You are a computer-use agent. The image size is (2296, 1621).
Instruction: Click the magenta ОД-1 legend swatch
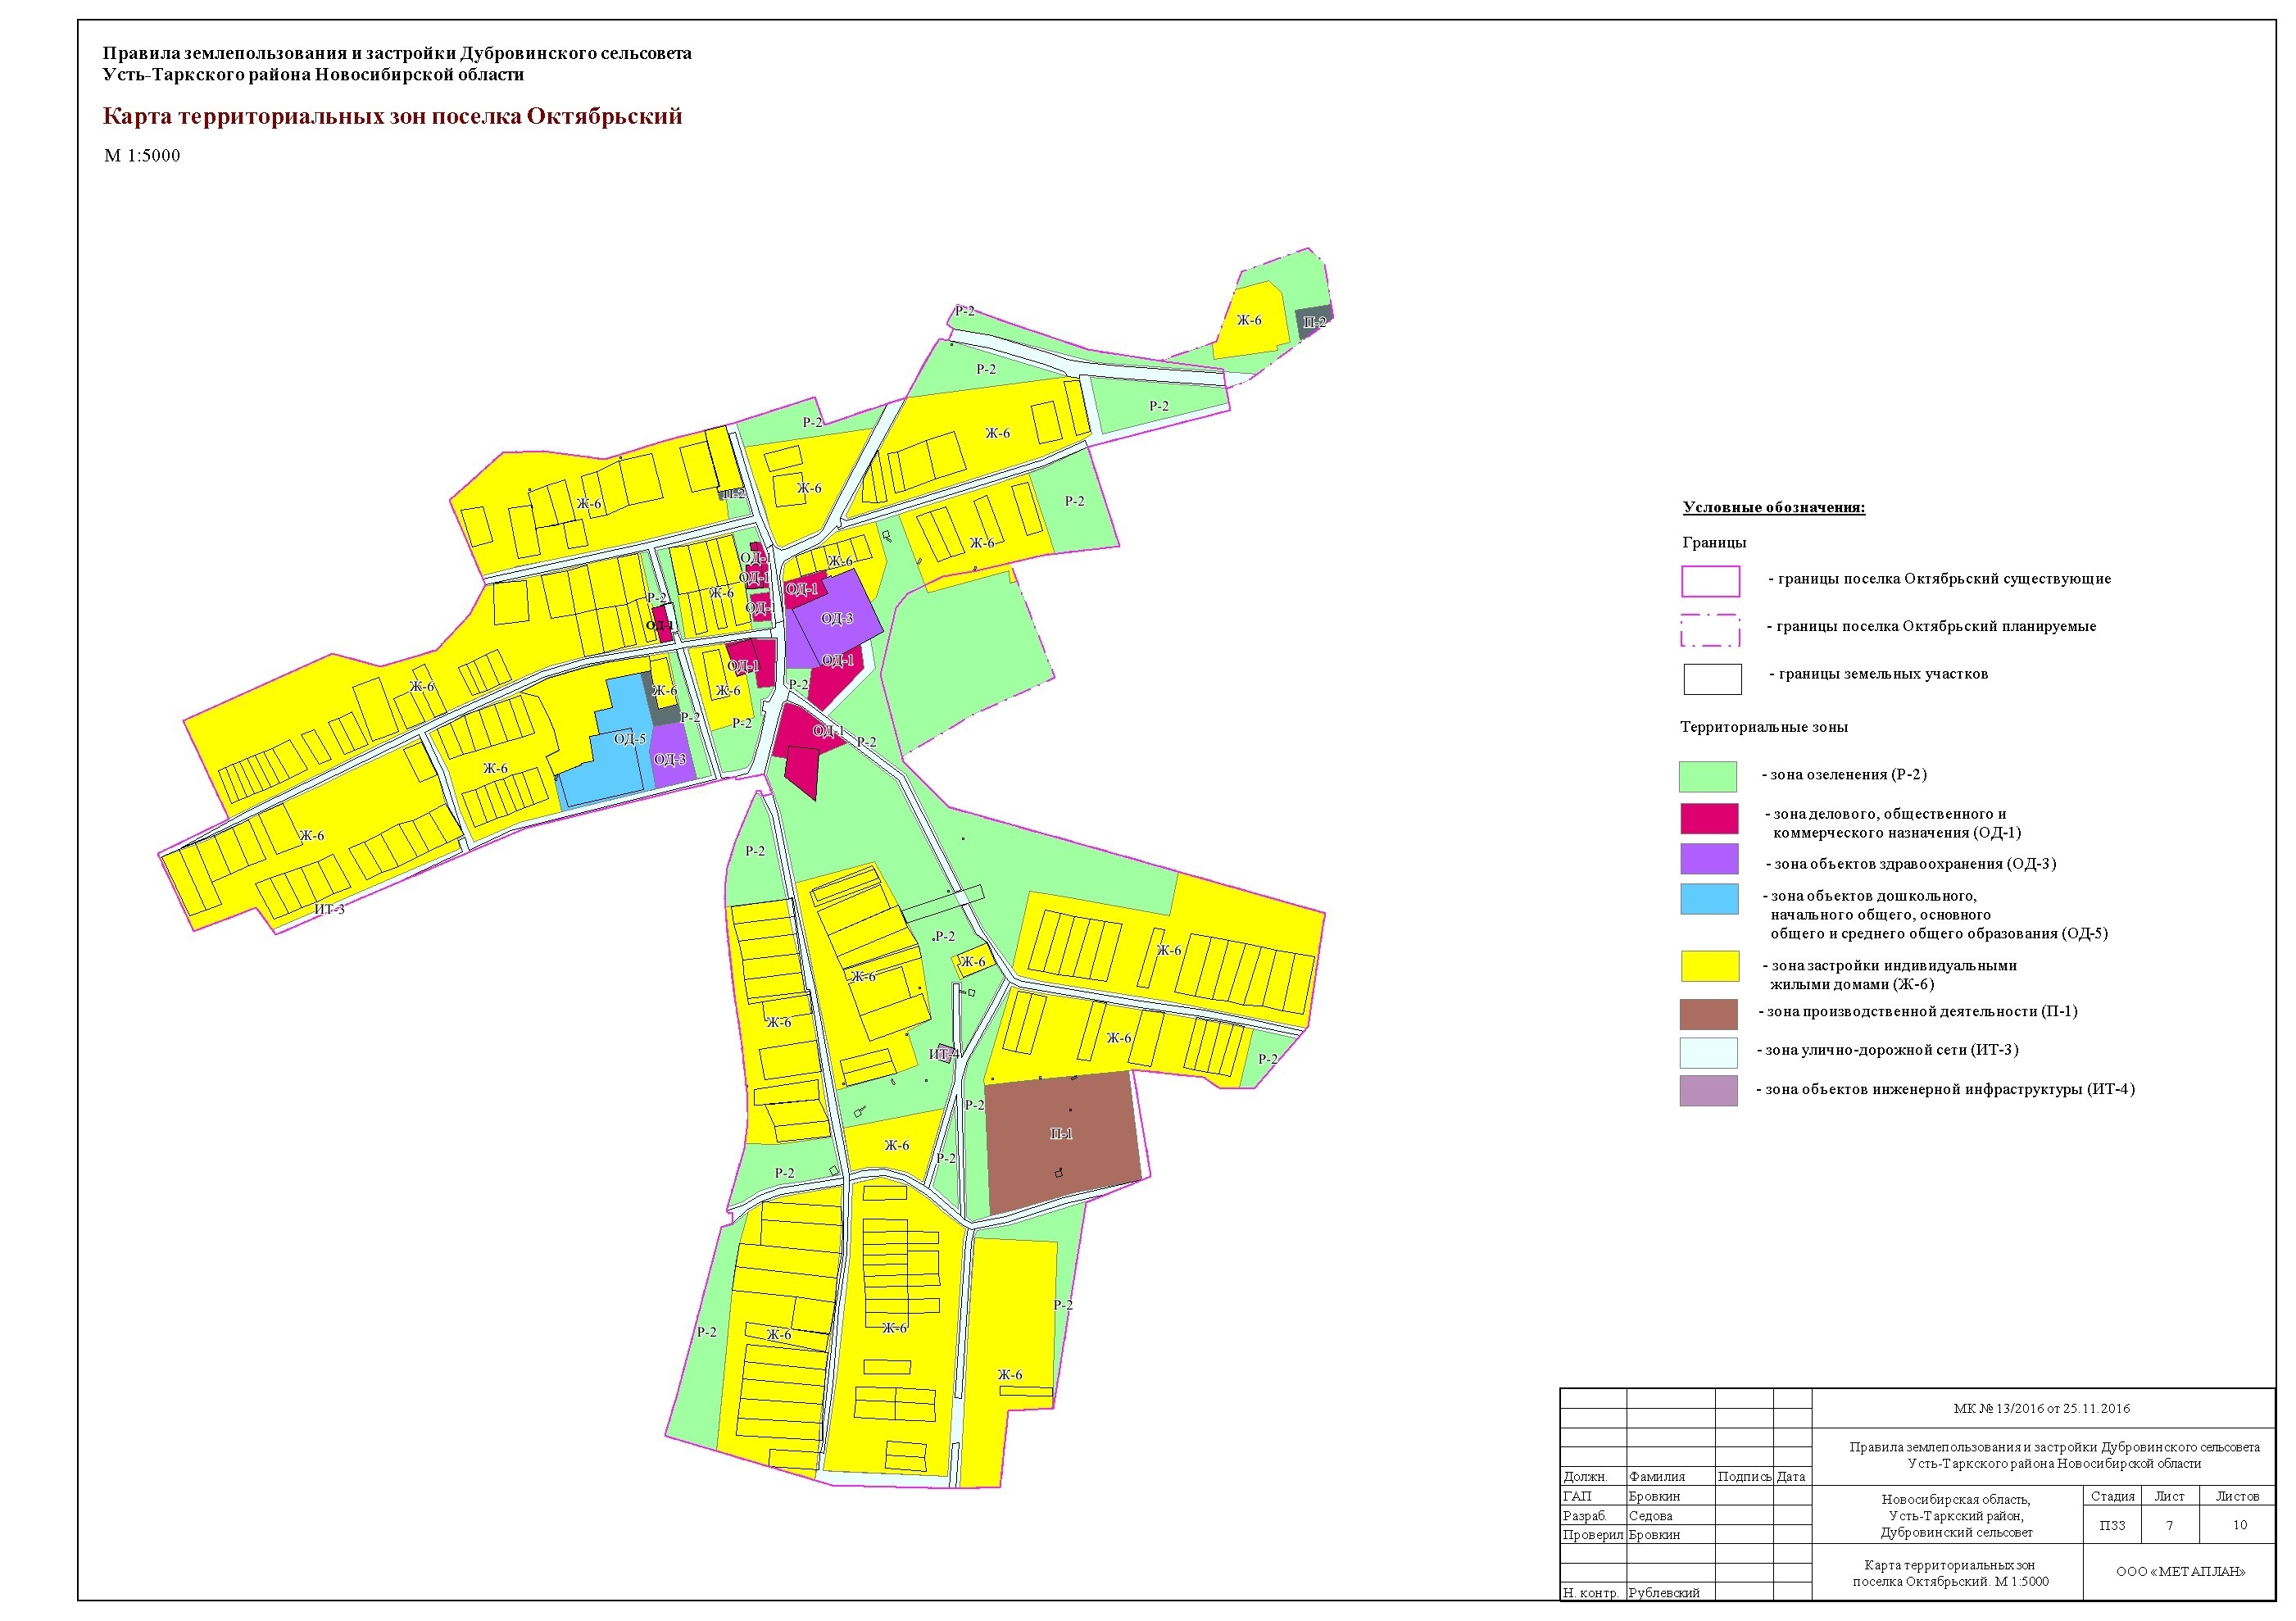tap(1709, 818)
